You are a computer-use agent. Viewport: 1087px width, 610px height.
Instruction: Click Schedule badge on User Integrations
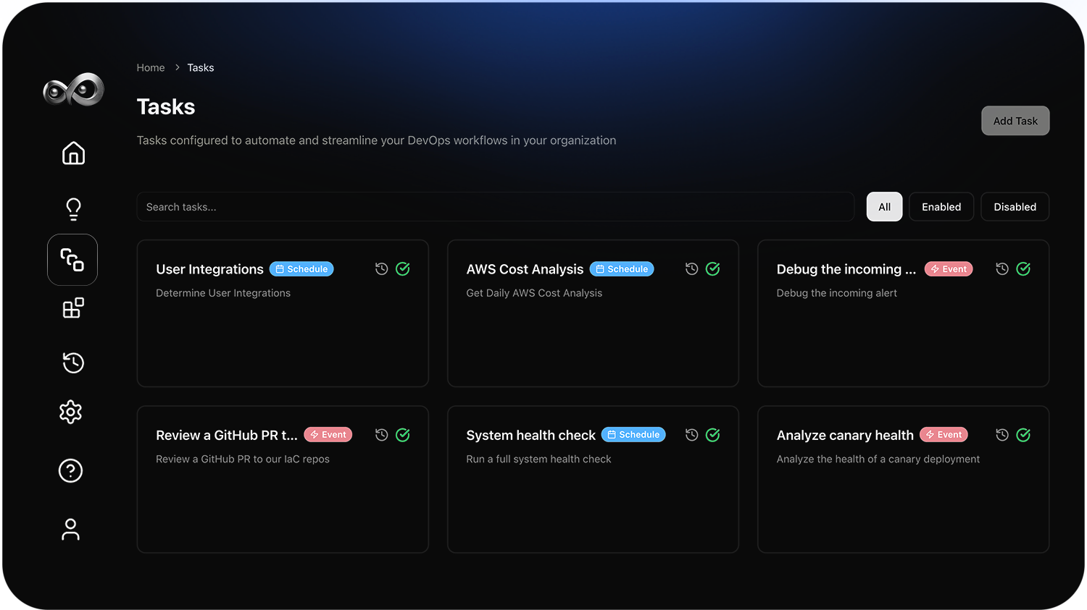coord(301,269)
